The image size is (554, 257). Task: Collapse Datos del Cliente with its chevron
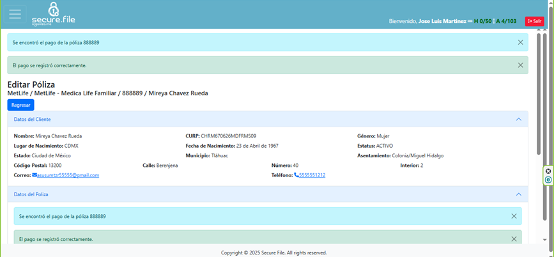tap(518, 119)
